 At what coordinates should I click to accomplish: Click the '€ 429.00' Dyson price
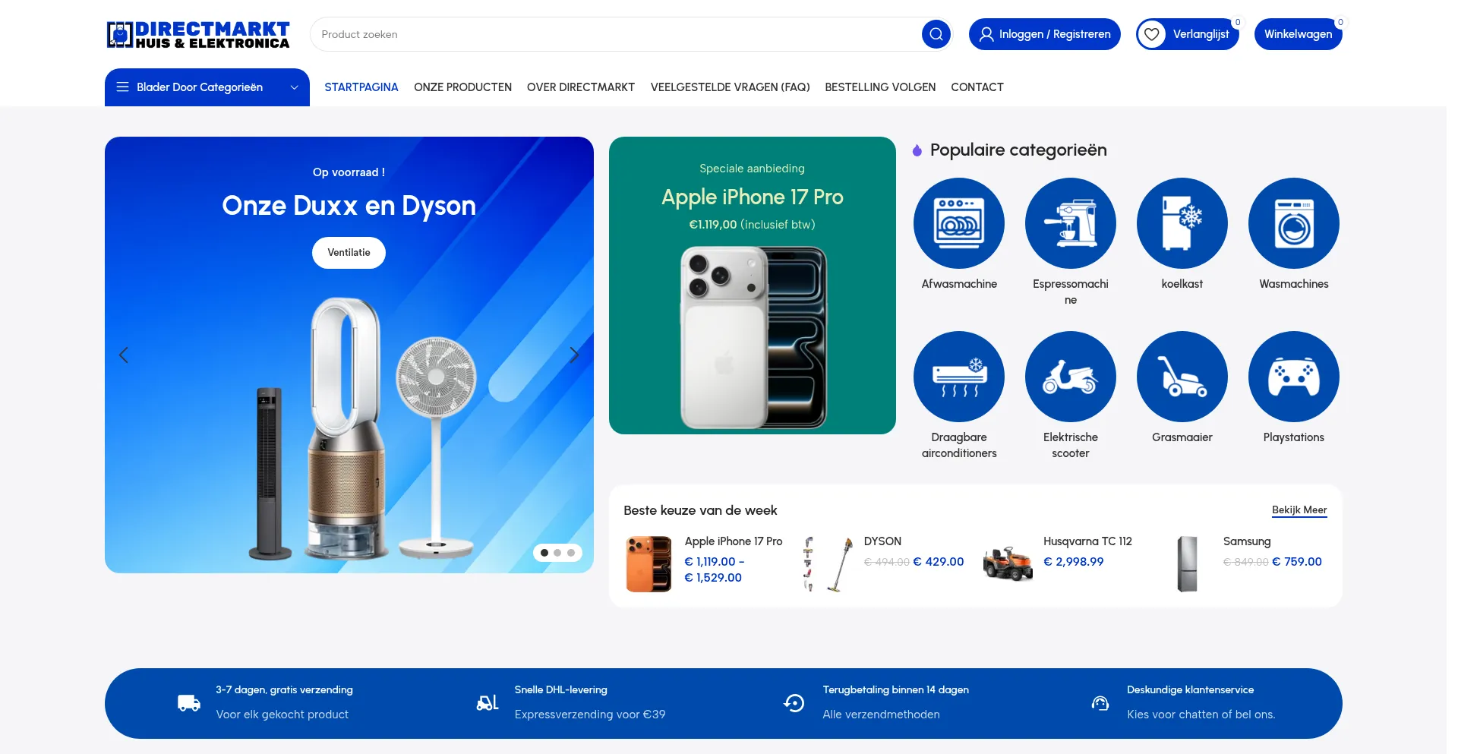939,562
